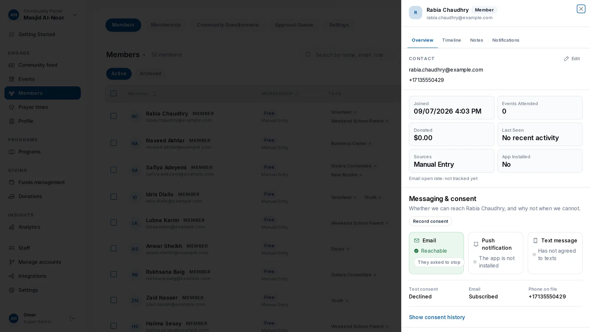The height and width of the screenshot is (332, 590).
Task: Click the They asked to stop badge
Action: point(439,262)
